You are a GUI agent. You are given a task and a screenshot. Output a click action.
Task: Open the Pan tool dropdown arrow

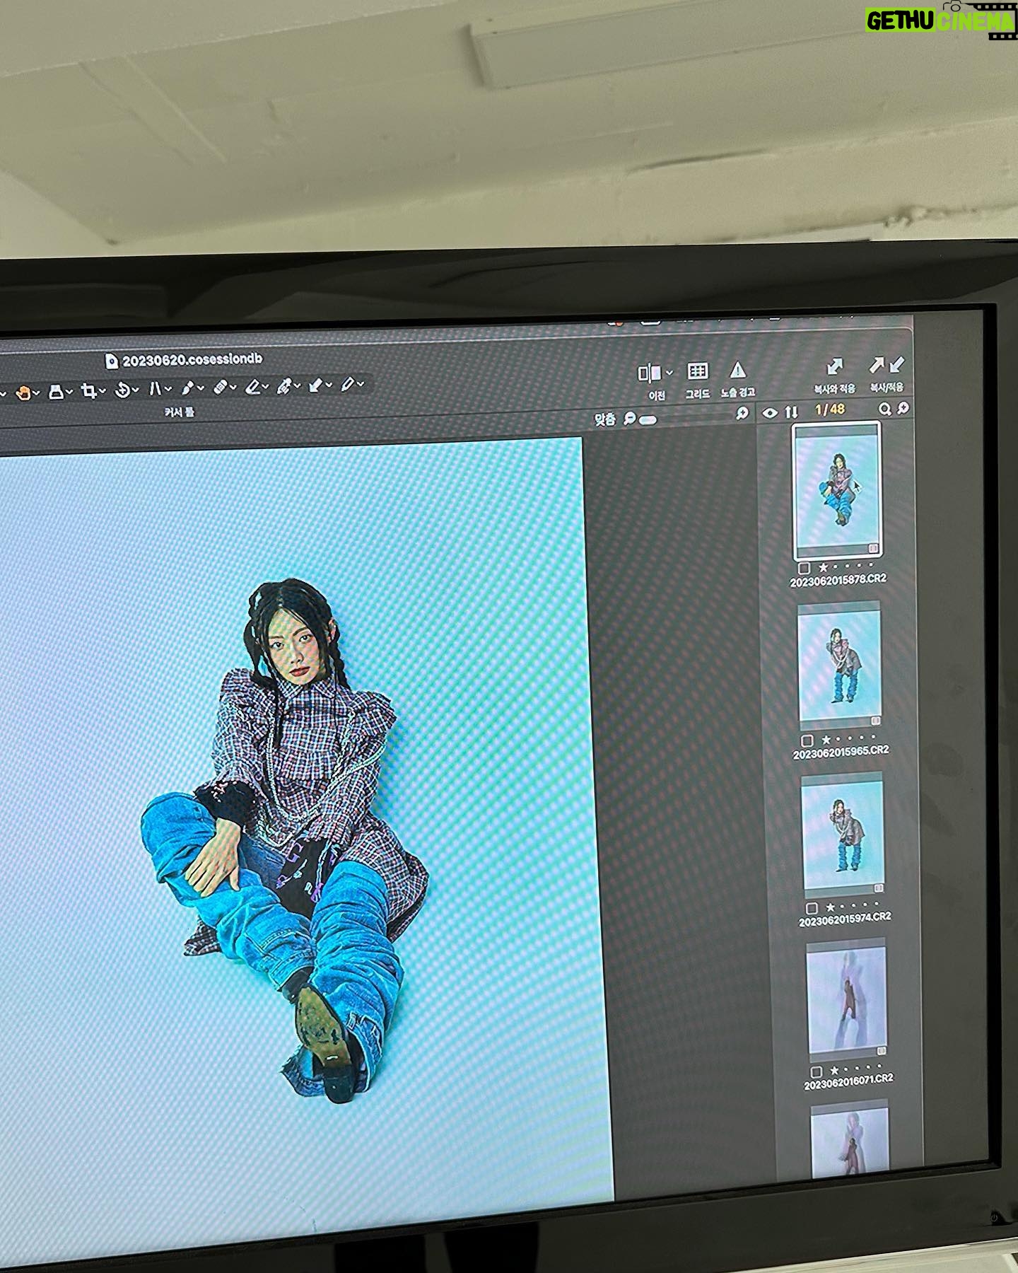point(36,393)
